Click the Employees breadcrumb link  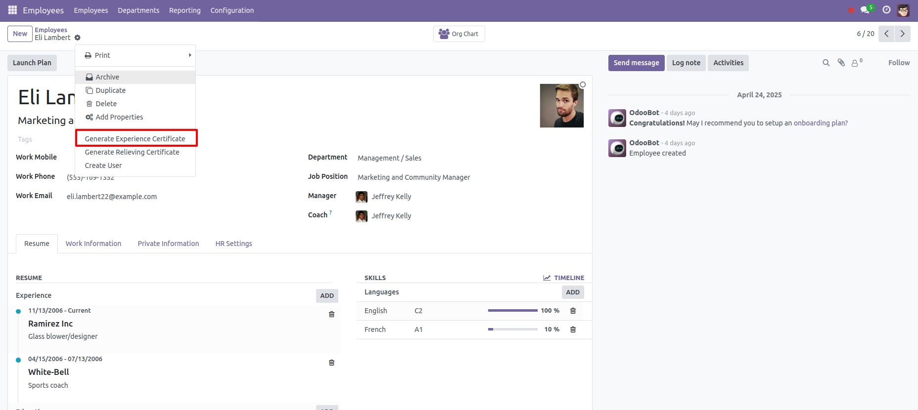coord(51,30)
